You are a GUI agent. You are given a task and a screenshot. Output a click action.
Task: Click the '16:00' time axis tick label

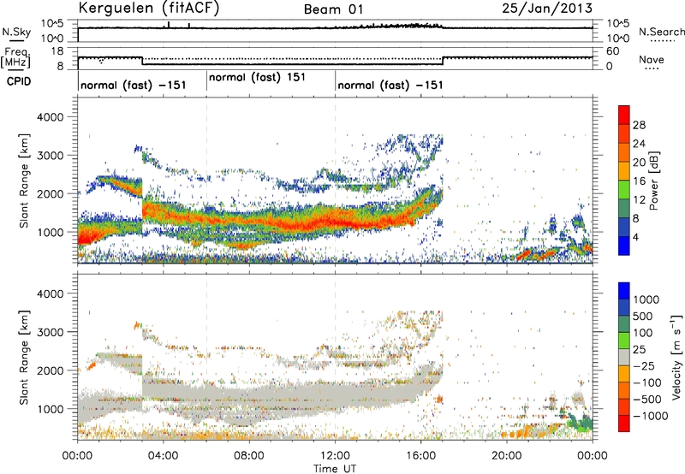click(420, 456)
